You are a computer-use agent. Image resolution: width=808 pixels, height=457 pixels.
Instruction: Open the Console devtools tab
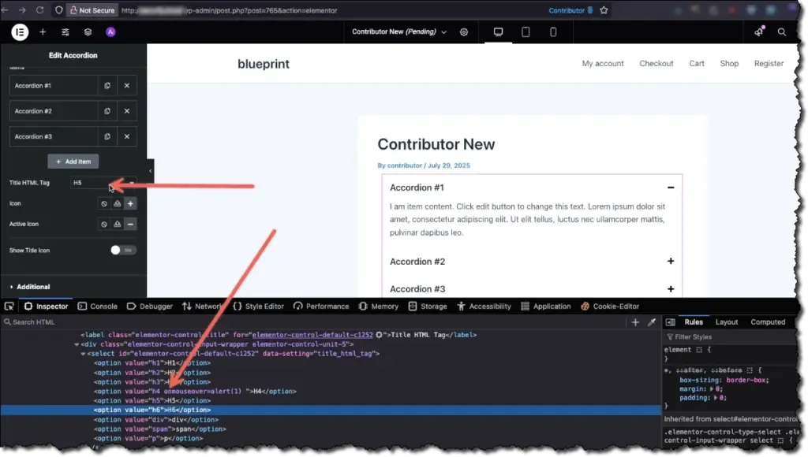(98, 307)
